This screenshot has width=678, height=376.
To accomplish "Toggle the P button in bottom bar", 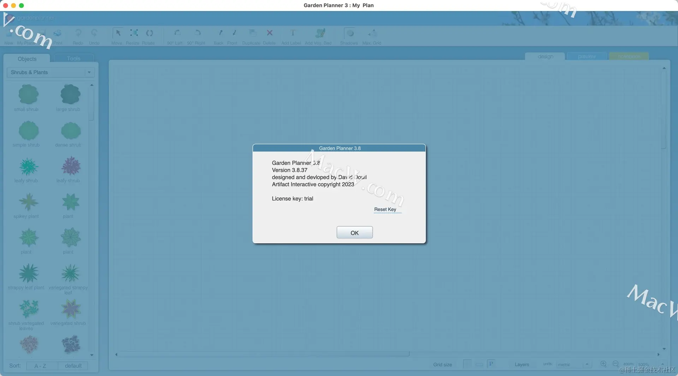I will tap(491, 364).
